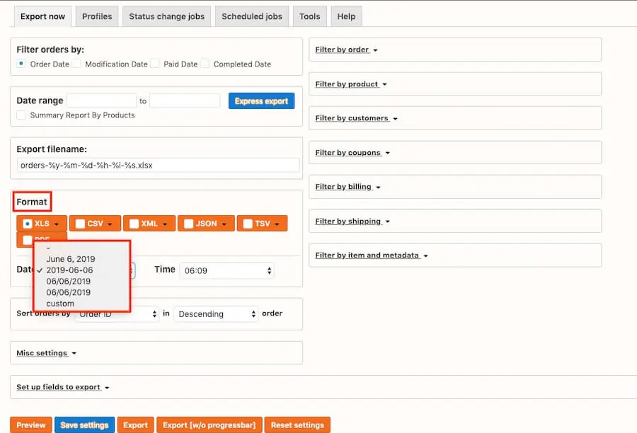Click the Preview button
The width and height of the screenshot is (637, 433).
[x=31, y=425]
